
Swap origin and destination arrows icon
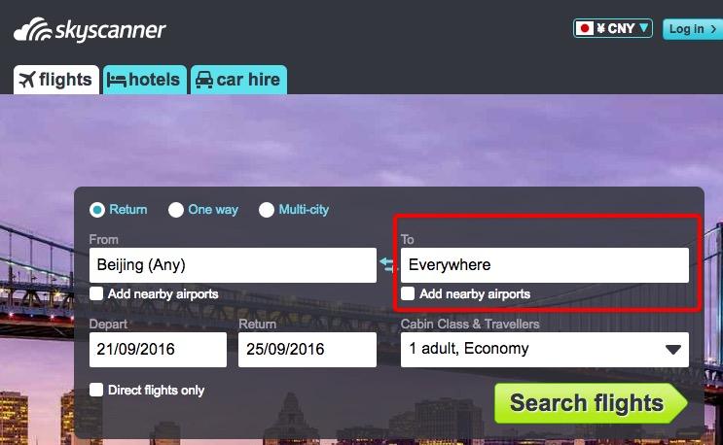click(387, 264)
